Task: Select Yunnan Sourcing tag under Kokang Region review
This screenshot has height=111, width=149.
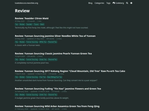Action: tap(32, 77)
